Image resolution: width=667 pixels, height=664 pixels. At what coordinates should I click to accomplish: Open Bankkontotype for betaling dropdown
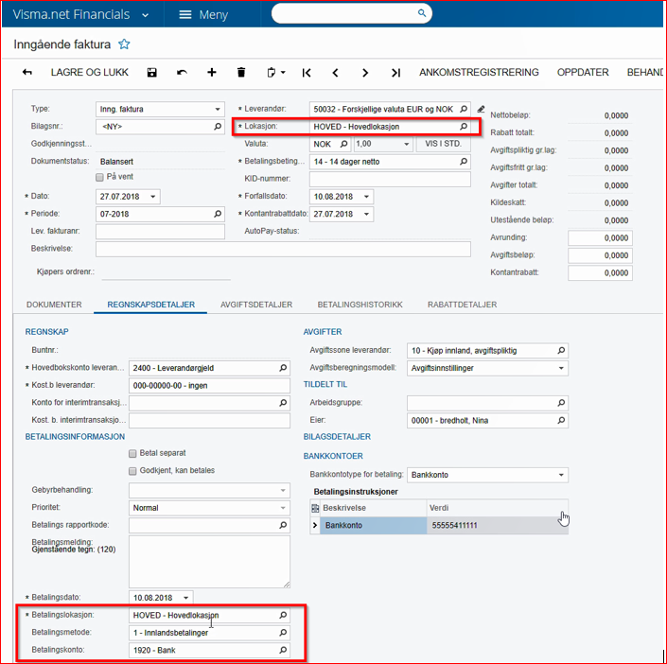(561, 475)
